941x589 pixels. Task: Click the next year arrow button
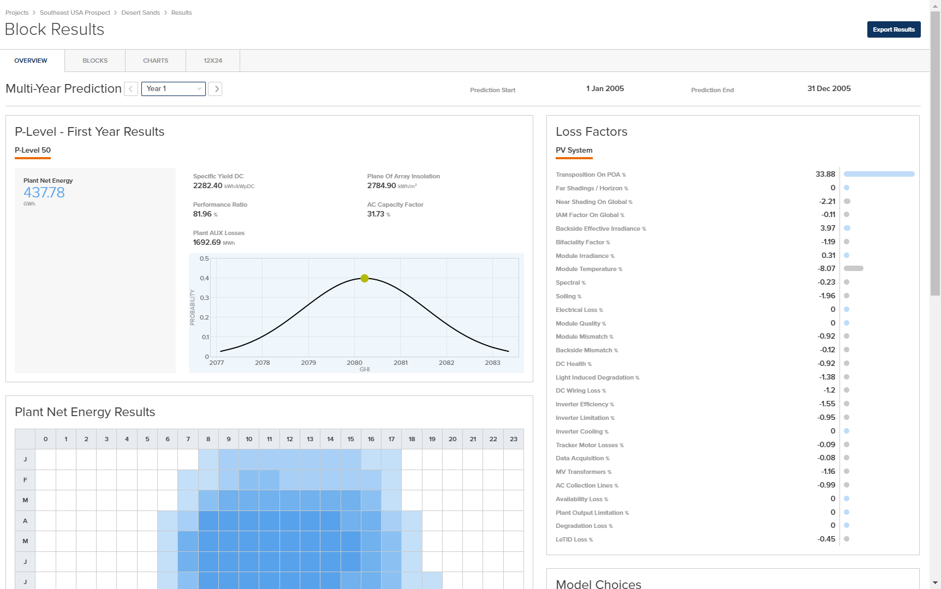pyautogui.click(x=216, y=89)
